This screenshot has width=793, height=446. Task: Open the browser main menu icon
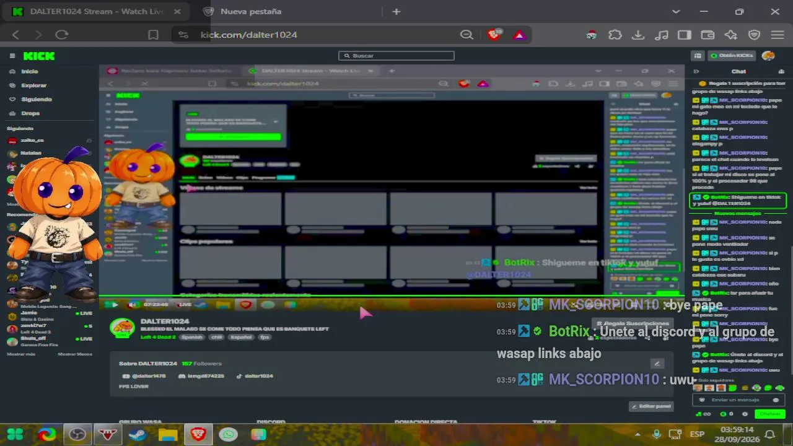(778, 35)
